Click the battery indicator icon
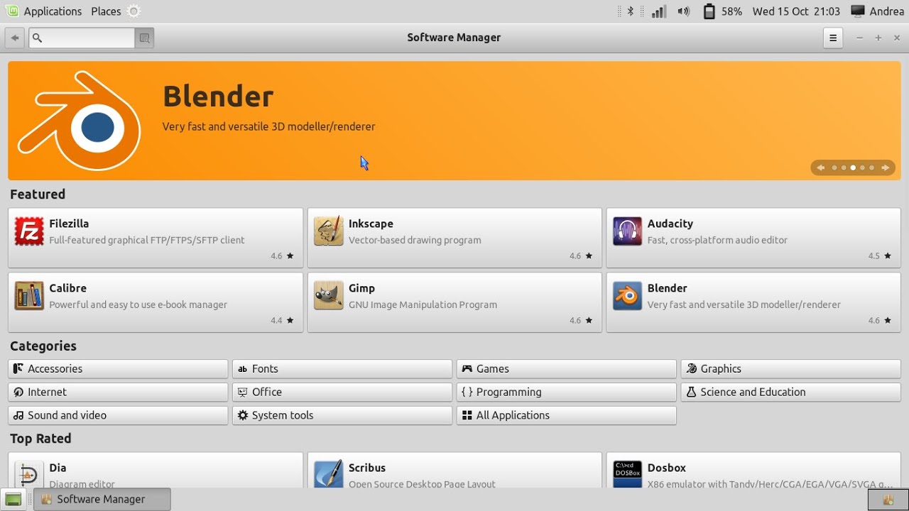 click(x=708, y=11)
